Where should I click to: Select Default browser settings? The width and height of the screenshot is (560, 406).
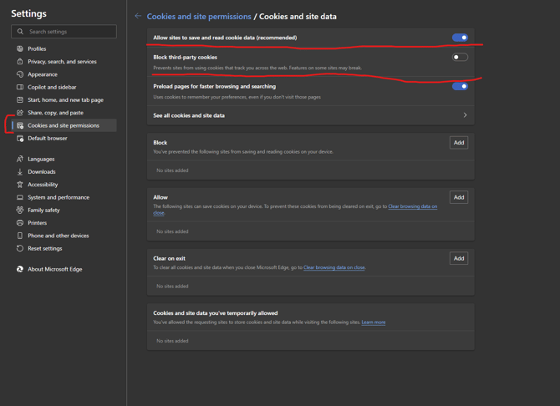[64, 138]
